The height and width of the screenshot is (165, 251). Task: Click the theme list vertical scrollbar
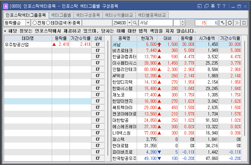click(108, 98)
